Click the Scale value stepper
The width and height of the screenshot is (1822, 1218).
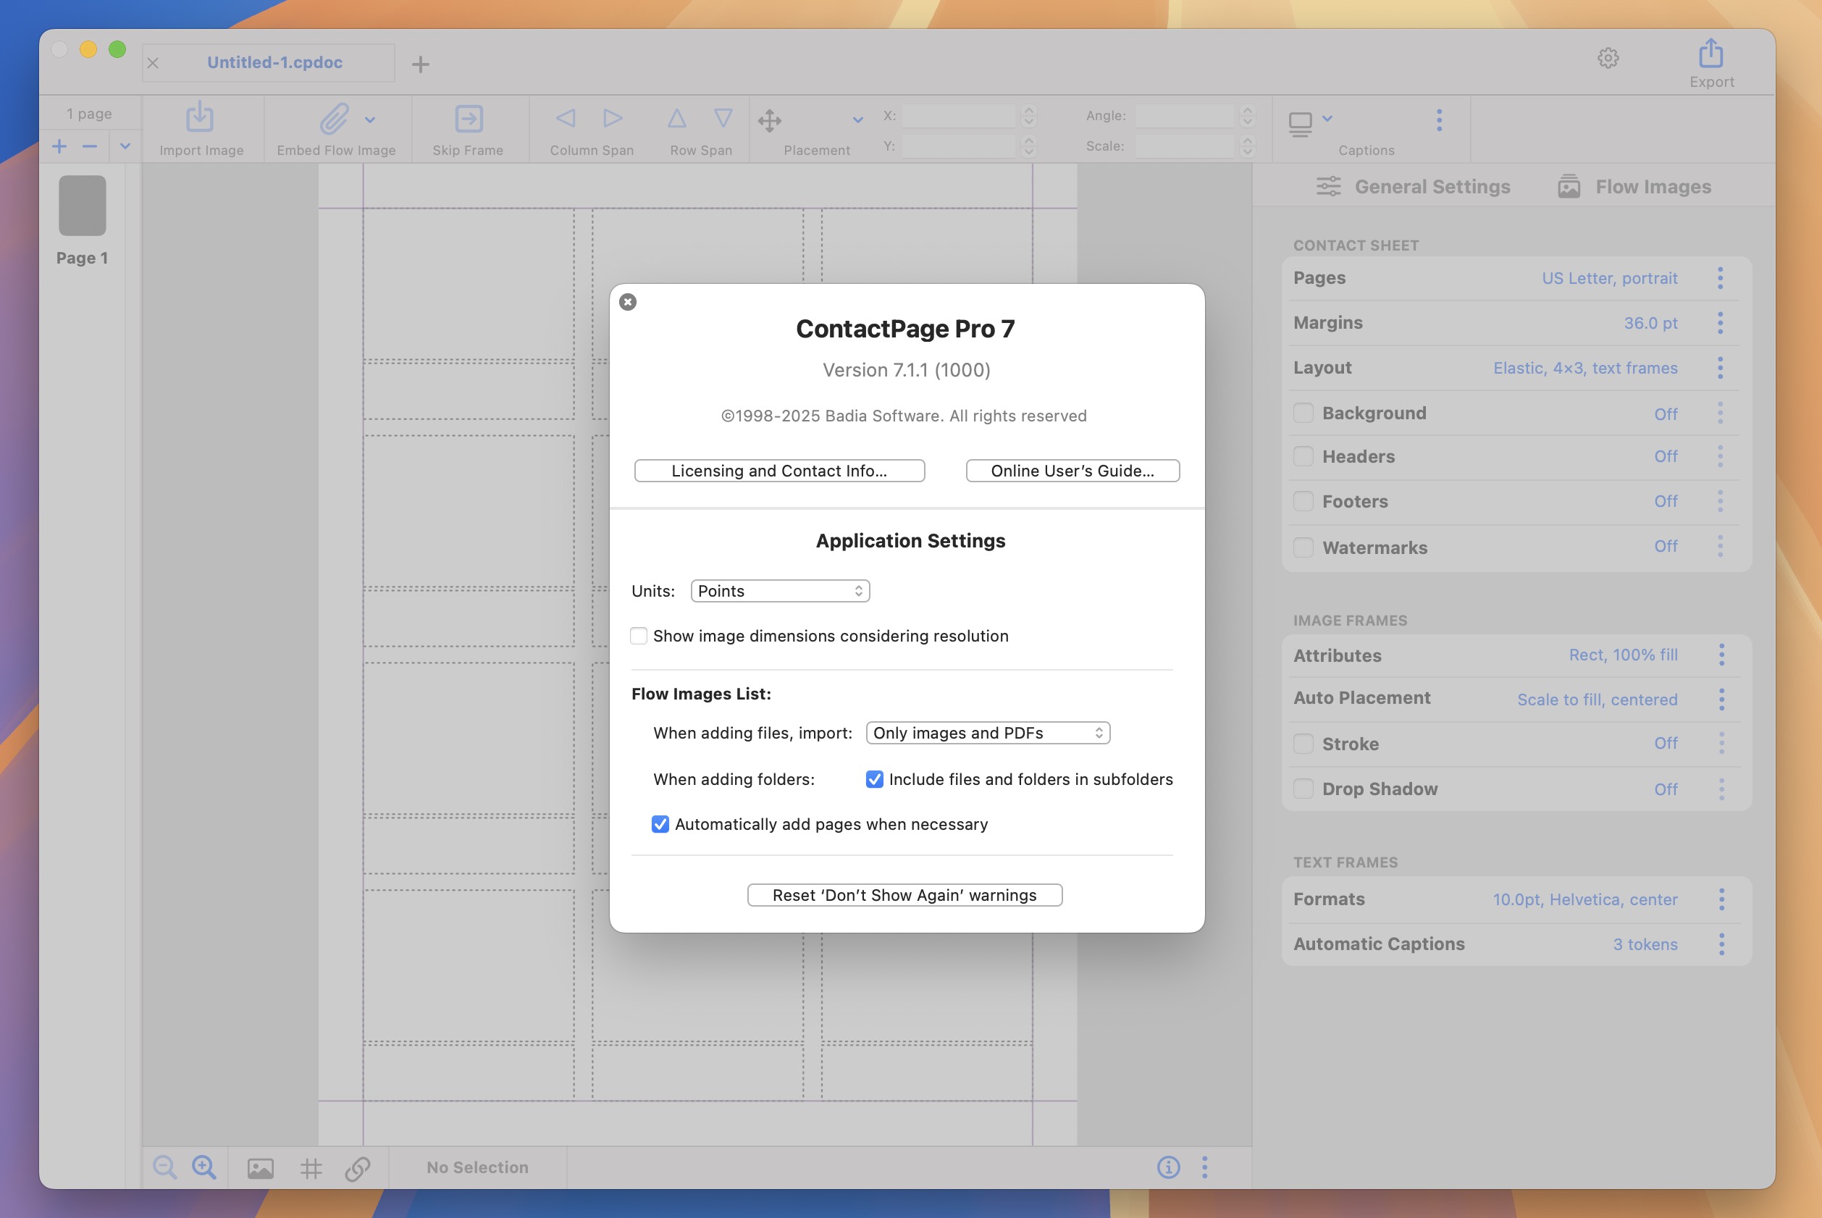coord(1247,146)
